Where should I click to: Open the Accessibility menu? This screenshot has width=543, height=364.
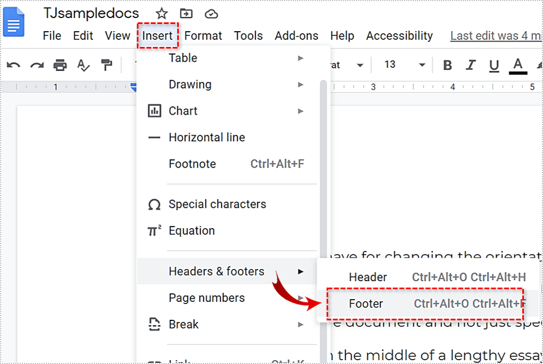(x=400, y=35)
